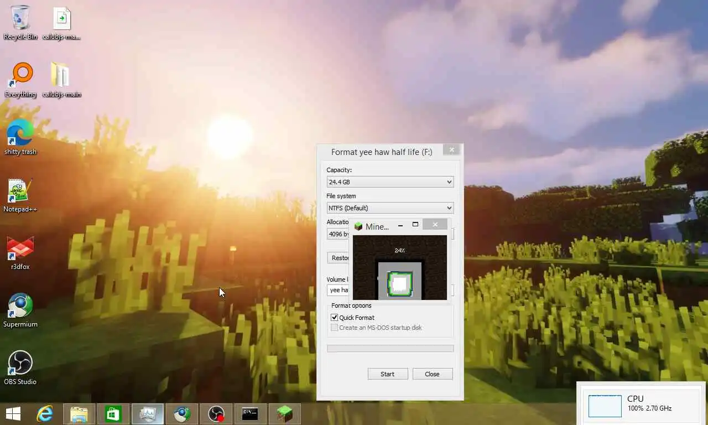Click the Start format button
This screenshot has width=708, height=425.
388,374
